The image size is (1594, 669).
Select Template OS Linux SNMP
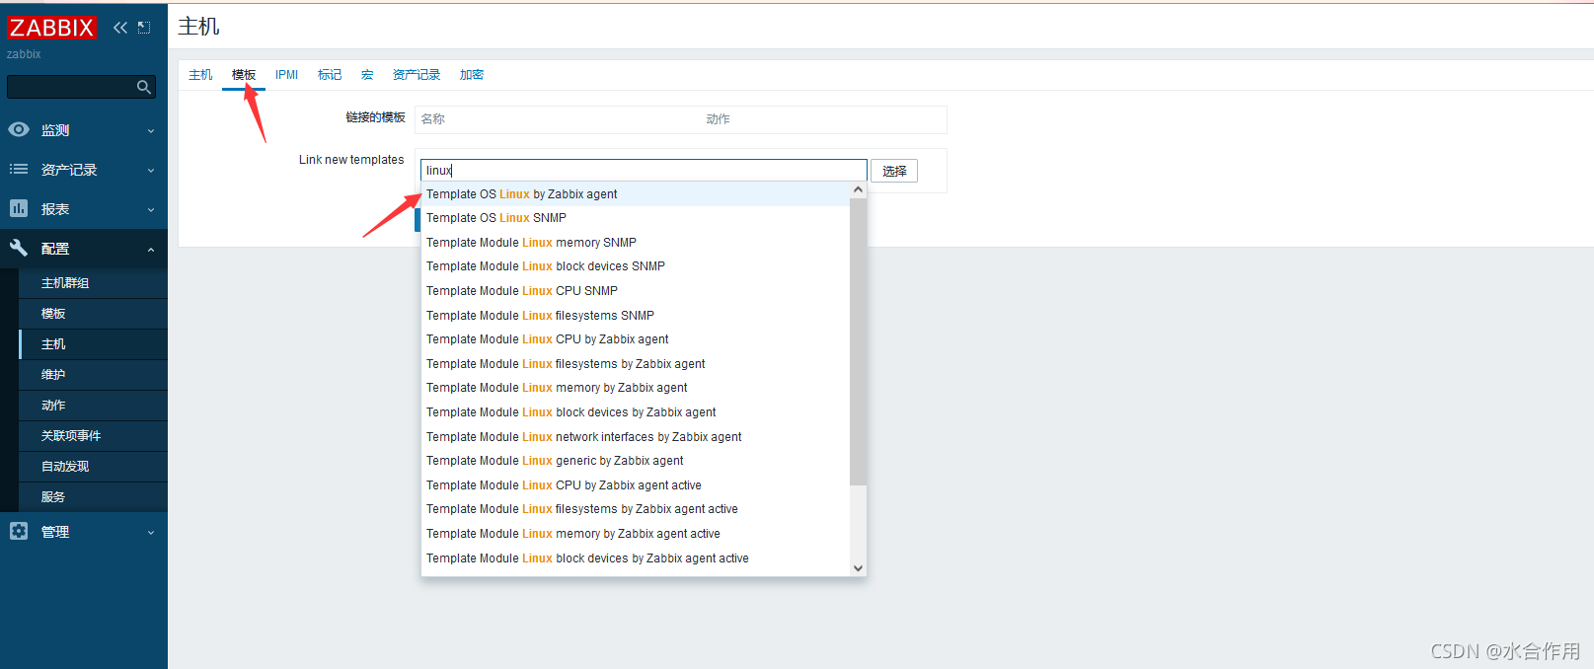(x=636, y=218)
